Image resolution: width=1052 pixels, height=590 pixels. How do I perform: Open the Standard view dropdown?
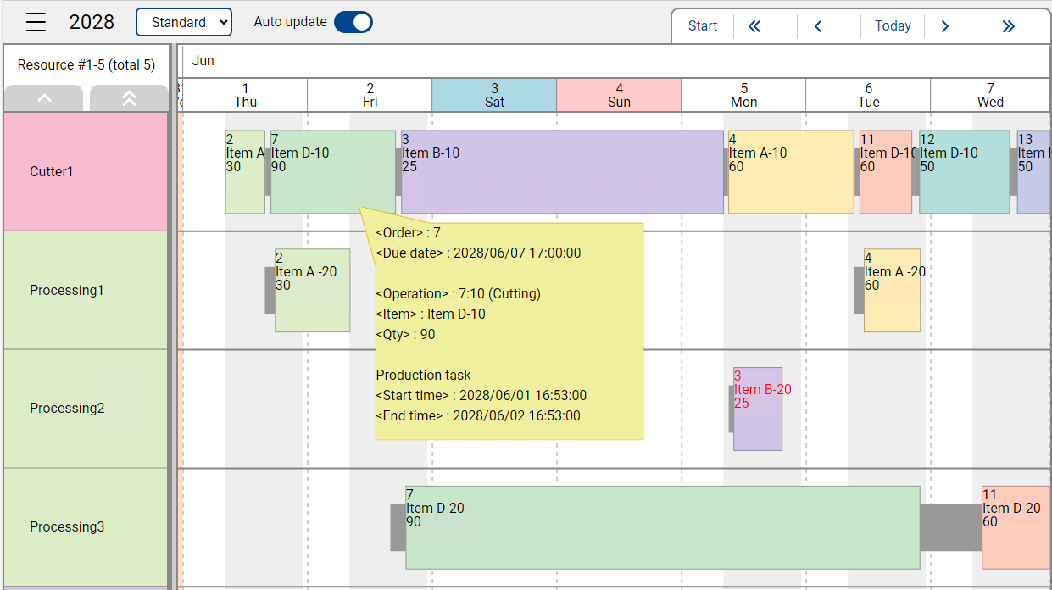pyautogui.click(x=184, y=22)
